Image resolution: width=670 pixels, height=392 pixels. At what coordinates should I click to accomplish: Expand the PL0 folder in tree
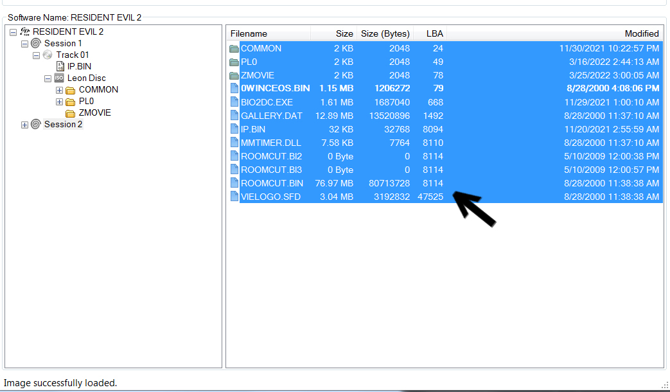59,102
